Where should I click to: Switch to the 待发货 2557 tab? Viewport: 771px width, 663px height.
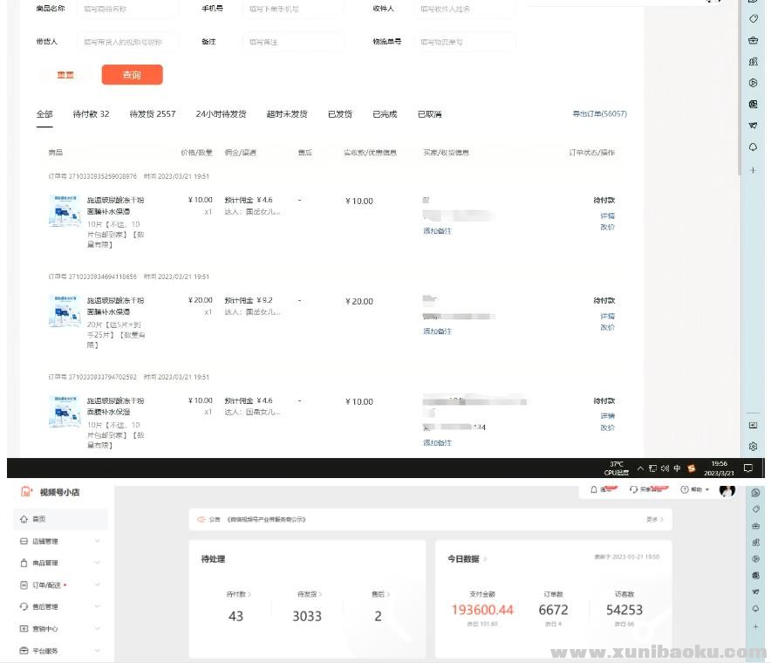tap(153, 114)
